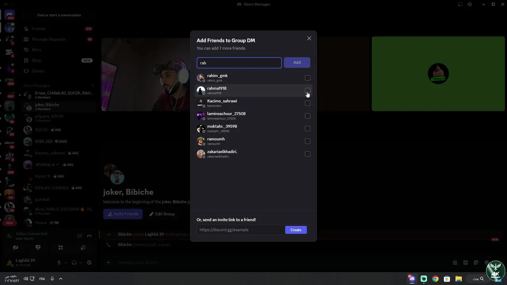Disconnect from the call with hang-up icon
507x285 pixels.
[x=89, y=236]
